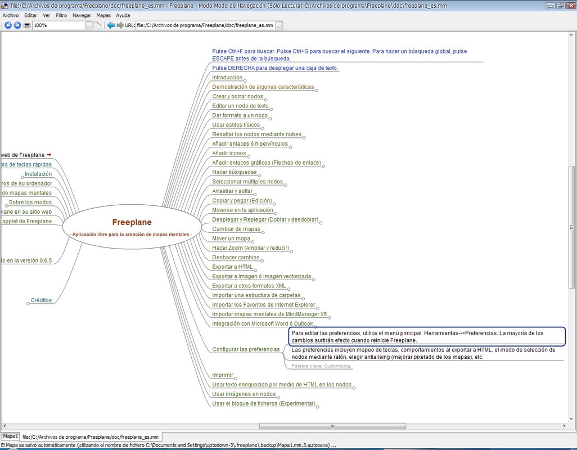Select the Cambiar de mapas node
577x450 pixels.
pyautogui.click(x=236, y=229)
